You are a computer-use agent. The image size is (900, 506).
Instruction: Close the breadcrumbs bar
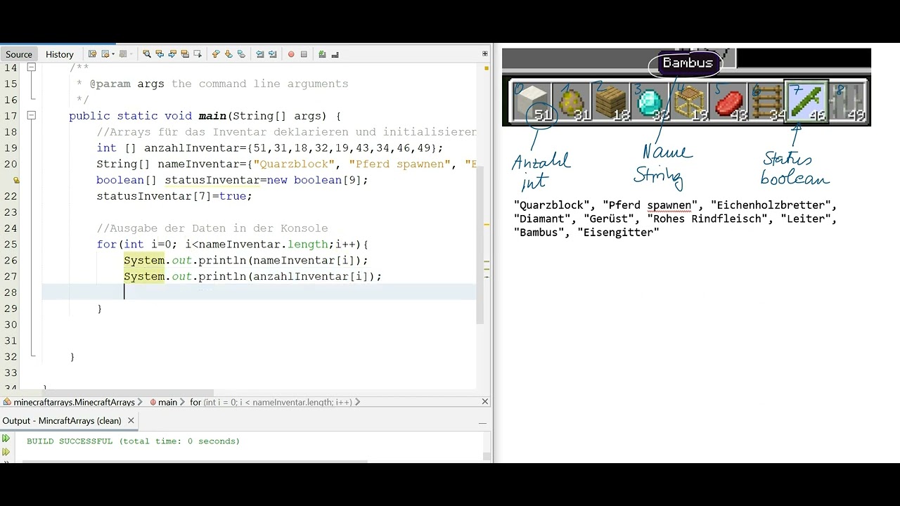point(484,402)
